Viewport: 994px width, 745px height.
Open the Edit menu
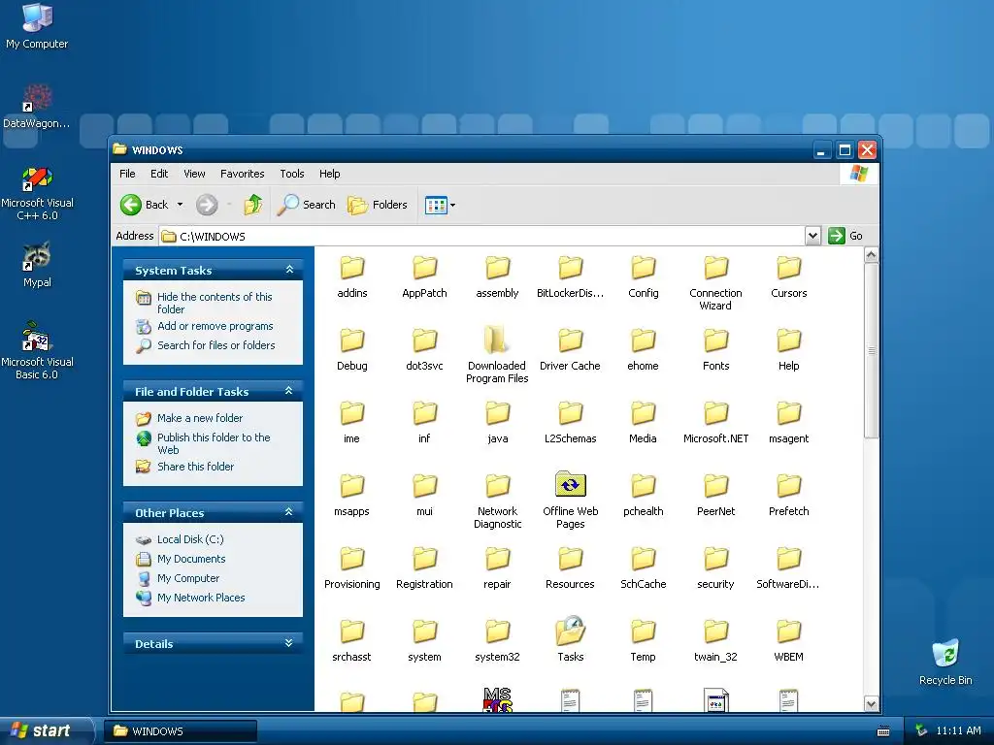click(x=159, y=174)
